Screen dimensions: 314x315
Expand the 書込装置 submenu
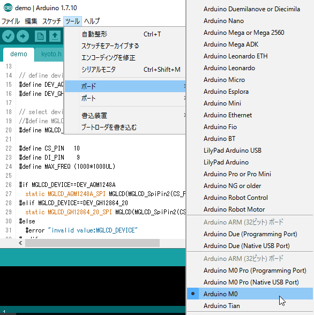pyautogui.click(x=125, y=116)
